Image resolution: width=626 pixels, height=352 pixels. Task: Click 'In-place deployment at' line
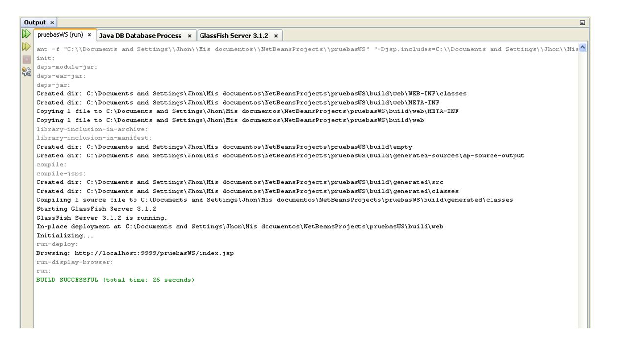240,226
